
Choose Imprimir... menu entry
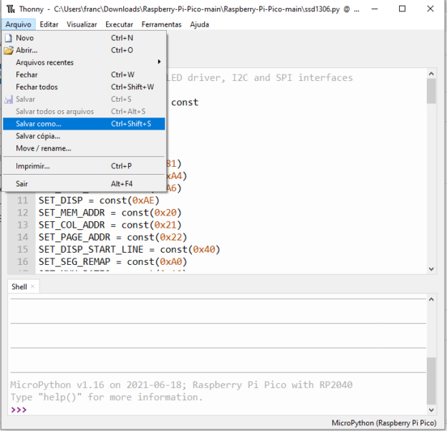(84, 166)
